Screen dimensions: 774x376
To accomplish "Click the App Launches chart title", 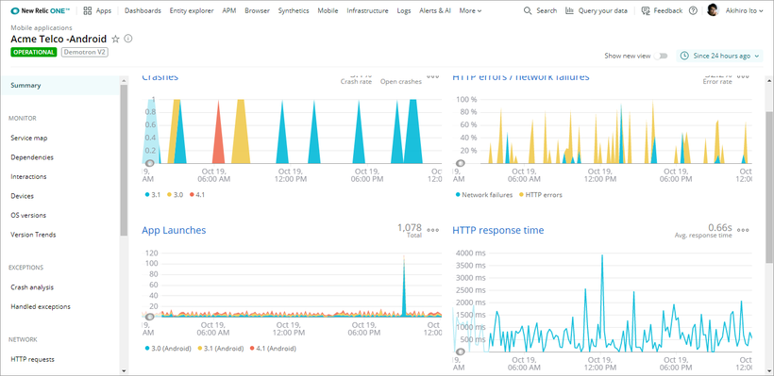I will (x=174, y=230).
